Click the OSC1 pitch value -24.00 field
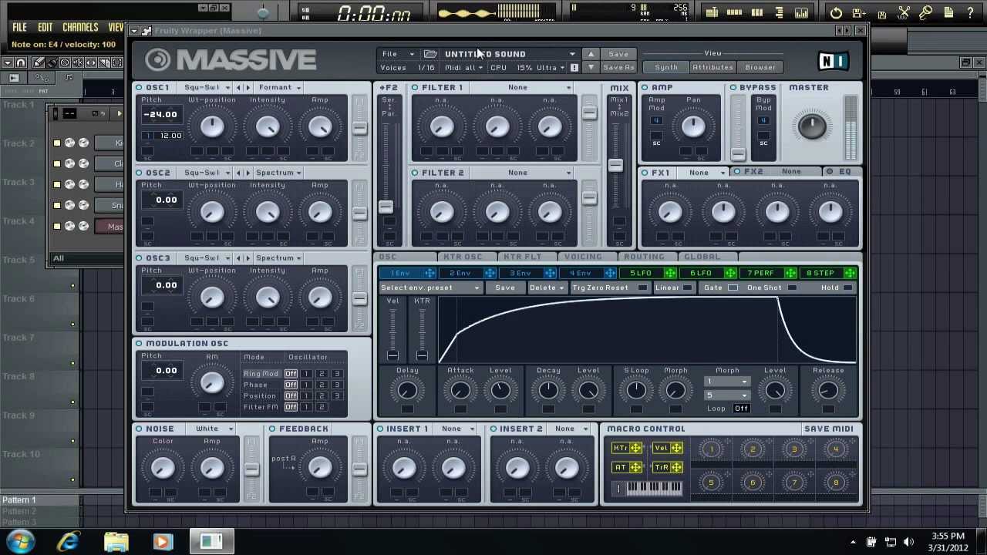 161,114
